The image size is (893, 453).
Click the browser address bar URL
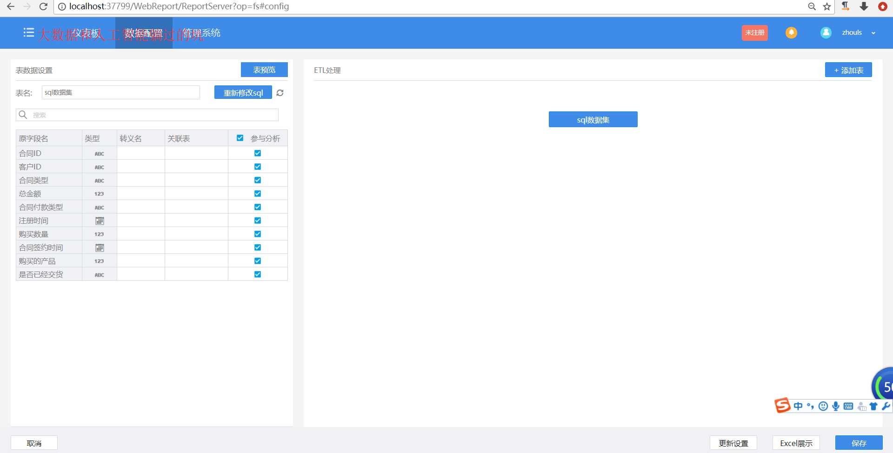pos(179,6)
